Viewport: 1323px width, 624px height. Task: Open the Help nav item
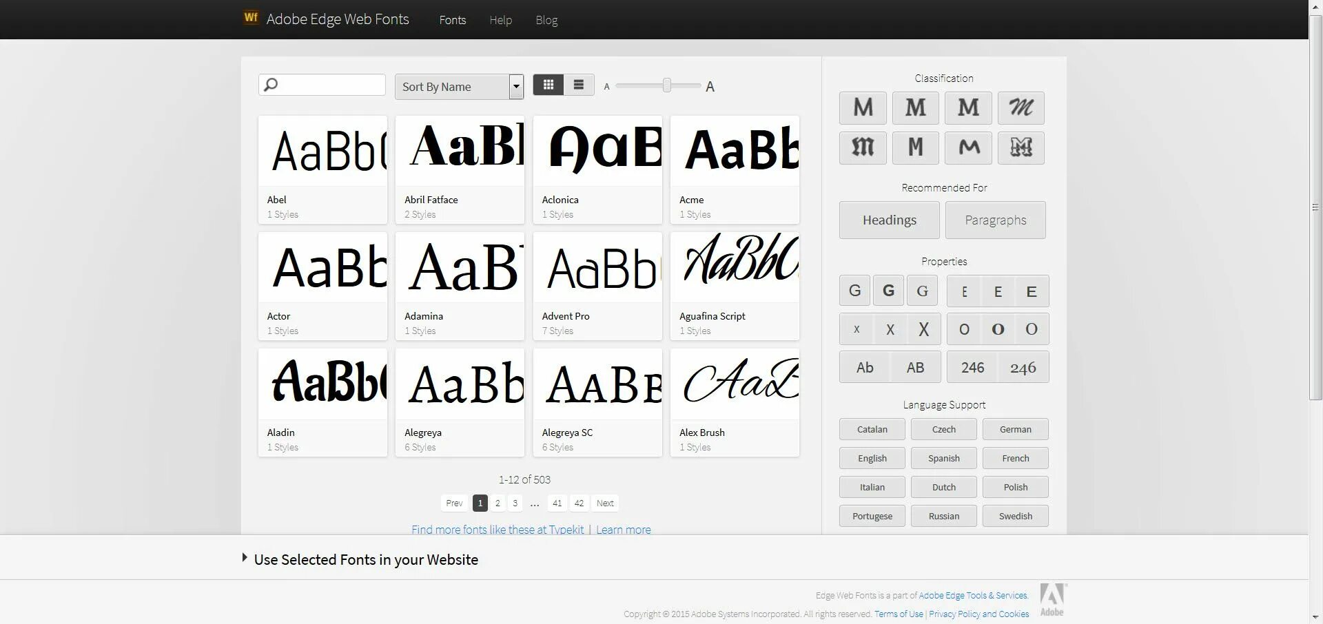501,20
